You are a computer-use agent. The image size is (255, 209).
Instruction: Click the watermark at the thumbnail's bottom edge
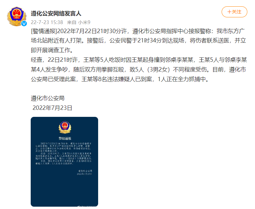(87, 206)
